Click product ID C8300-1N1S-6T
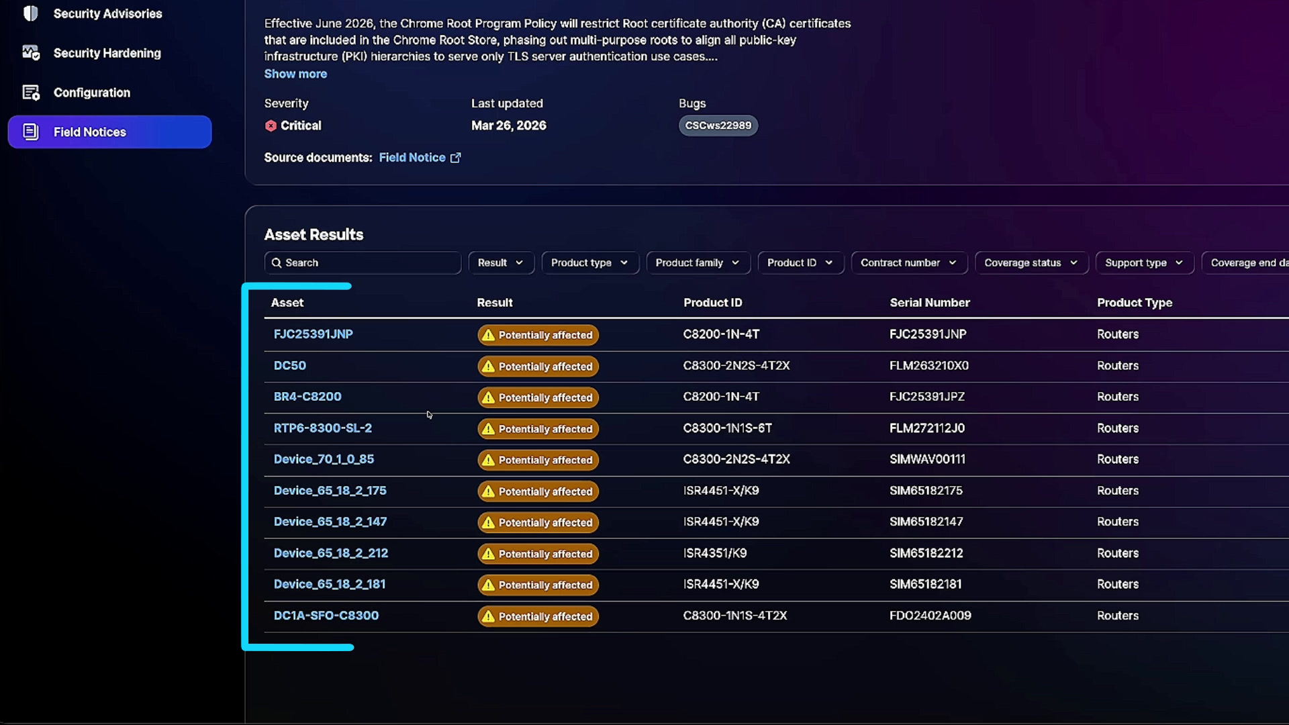The height and width of the screenshot is (725, 1289). (x=728, y=428)
